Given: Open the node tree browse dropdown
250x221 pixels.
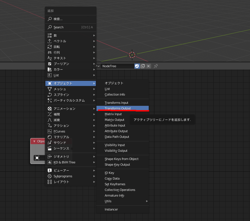Looking at the screenshot, I should pos(97,66).
